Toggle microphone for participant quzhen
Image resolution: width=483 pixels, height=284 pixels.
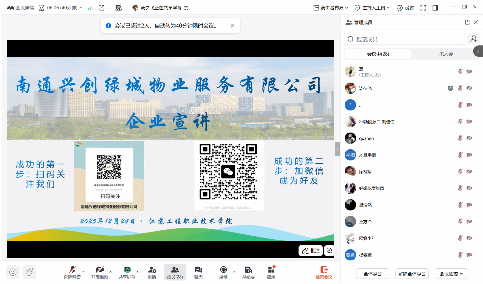pos(460,138)
